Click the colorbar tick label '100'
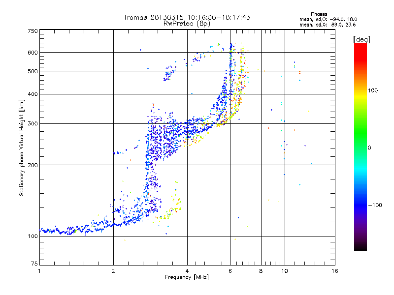394x295 pixels. coord(373,90)
